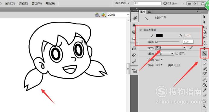Open the Project panel icon
Image resolution: width=209 pixels, height=112 pixels.
click(134, 71)
